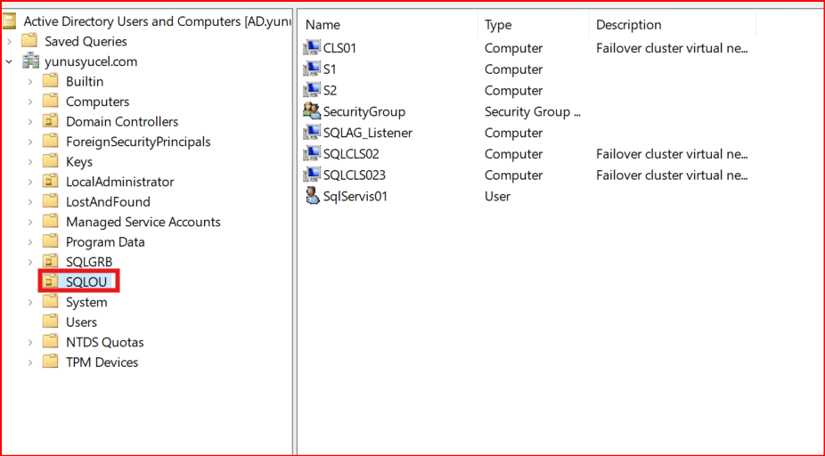Click the Saved Queries folder icon
The height and width of the screenshot is (456, 825).
30,41
